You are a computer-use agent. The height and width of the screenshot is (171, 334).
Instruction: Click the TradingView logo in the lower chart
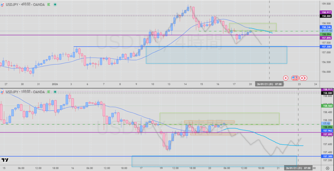pos(5,160)
